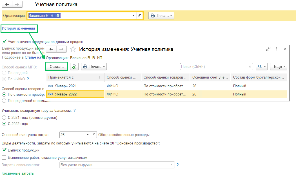
Task: Click Способ оценки товаров column header
Action: pos(166,77)
